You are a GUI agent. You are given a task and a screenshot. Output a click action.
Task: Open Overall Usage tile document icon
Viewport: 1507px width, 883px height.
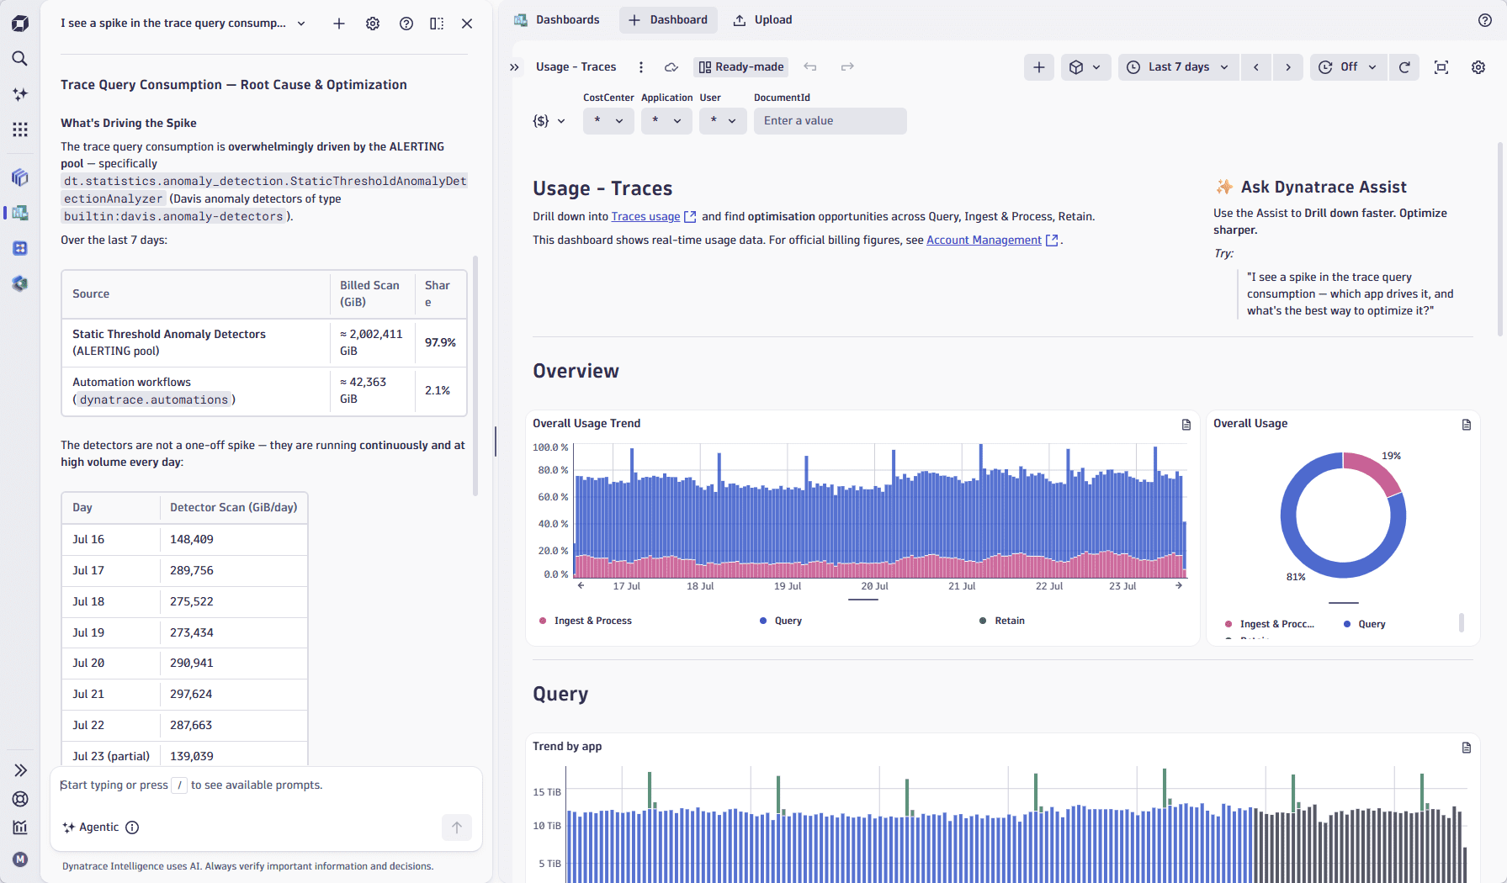coord(1467,425)
